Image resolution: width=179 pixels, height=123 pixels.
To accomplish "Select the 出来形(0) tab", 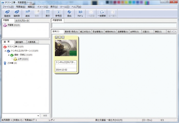I will (x=135, y=32).
